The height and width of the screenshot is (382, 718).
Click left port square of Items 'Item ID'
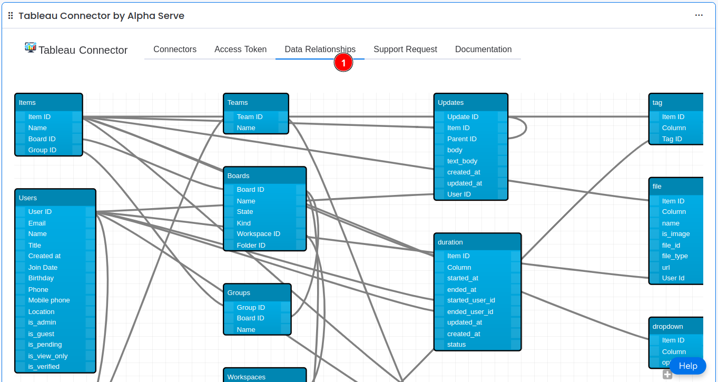pos(21,117)
